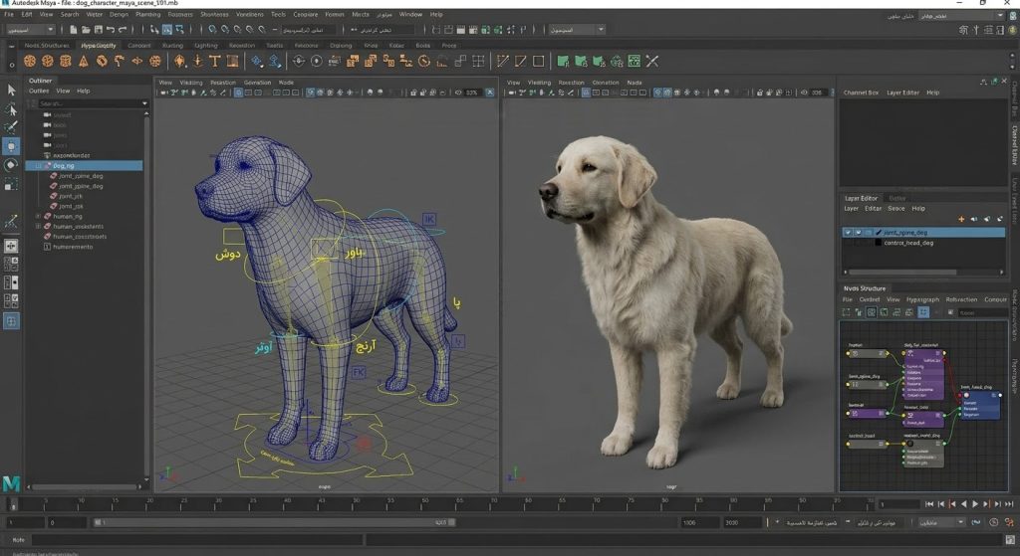
Task: Click the Save Scene floppy icon
Action: [98, 29]
